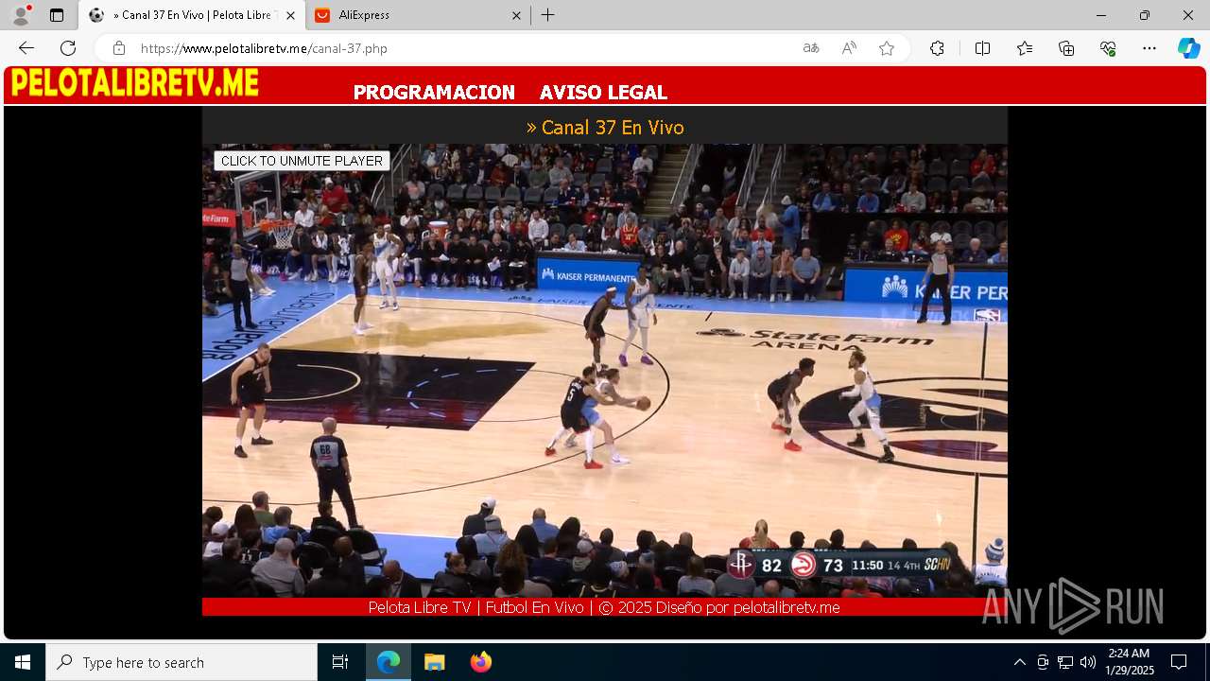Open Task View on the taskbar

click(340, 662)
